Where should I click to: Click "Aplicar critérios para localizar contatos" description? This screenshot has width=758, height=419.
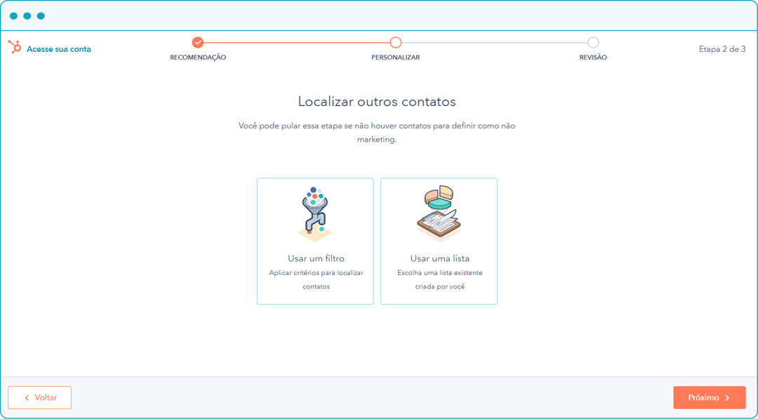316,279
